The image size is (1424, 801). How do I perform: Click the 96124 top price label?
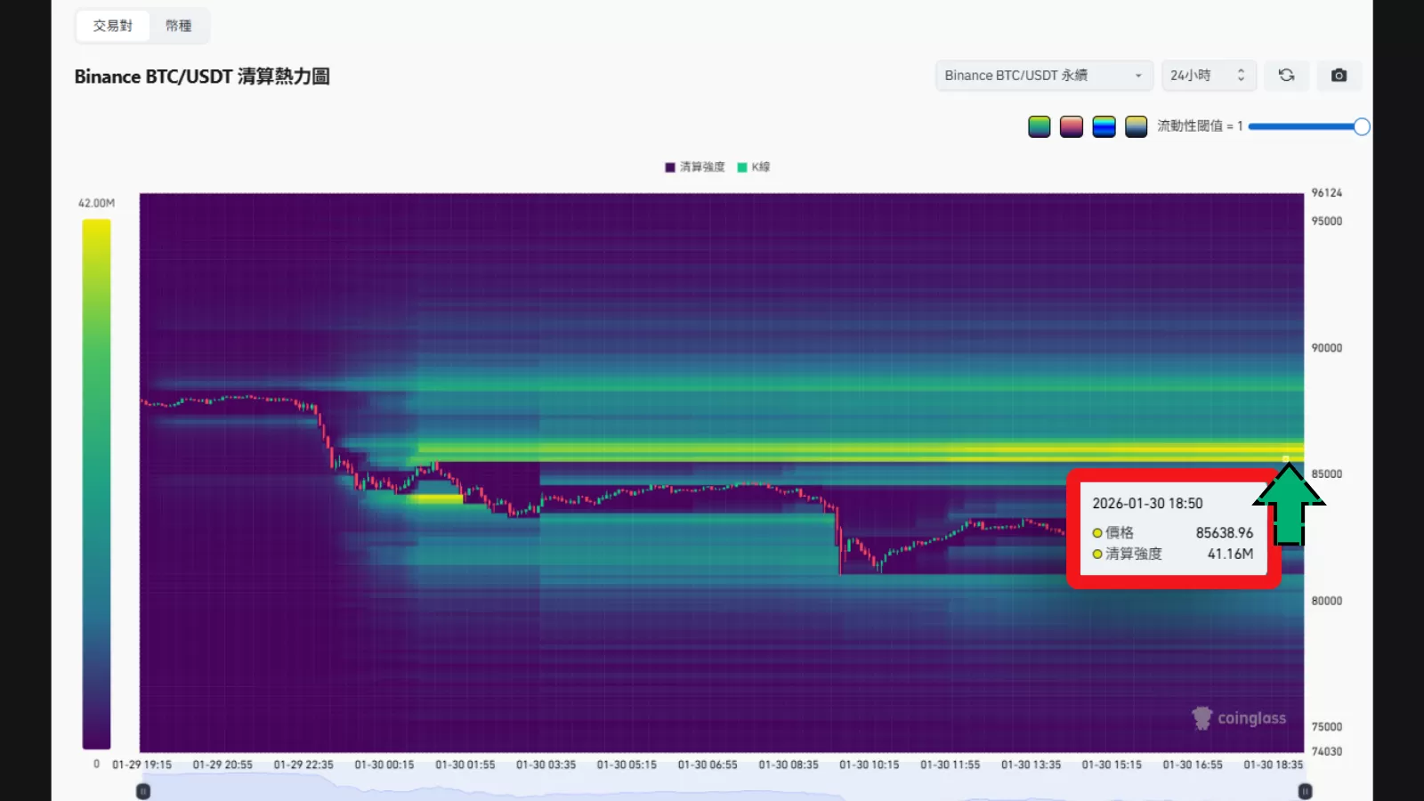coord(1326,193)
